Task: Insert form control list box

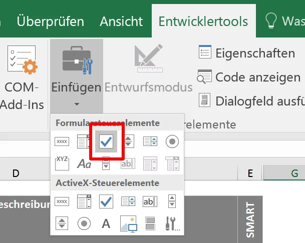Action: (150, 141)
